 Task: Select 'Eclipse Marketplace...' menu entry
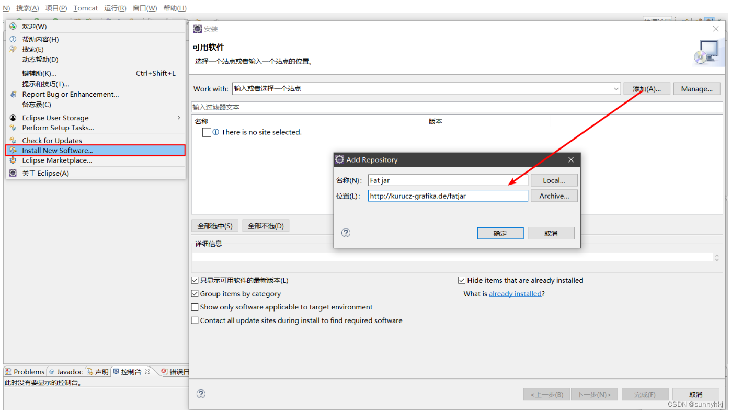(96, 160)
